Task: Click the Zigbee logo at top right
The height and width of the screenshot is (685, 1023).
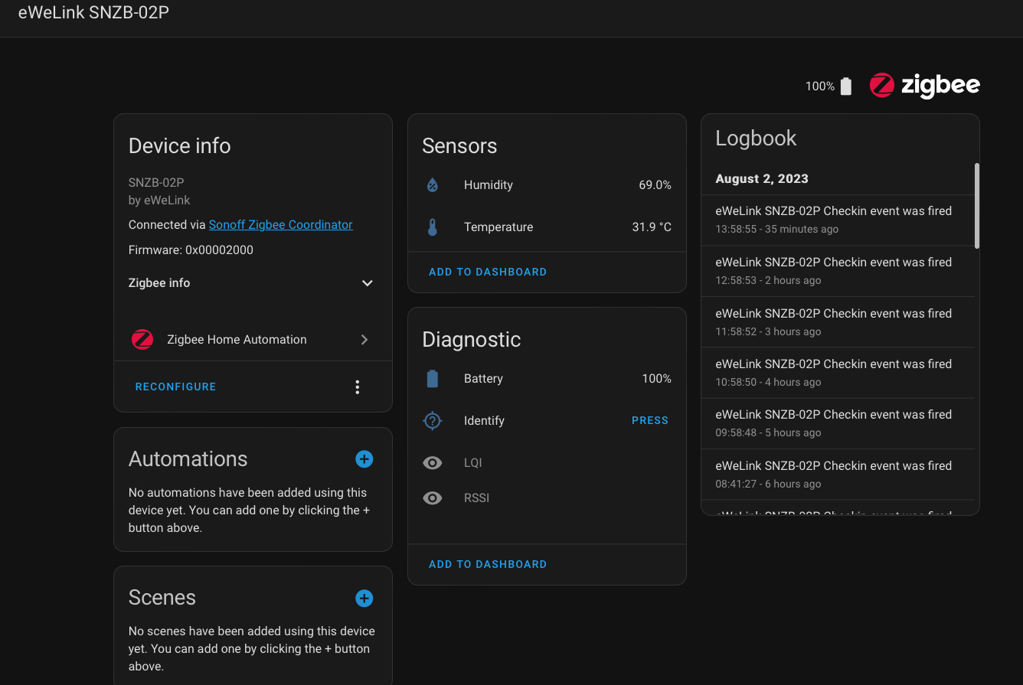Action: [925, 85]
